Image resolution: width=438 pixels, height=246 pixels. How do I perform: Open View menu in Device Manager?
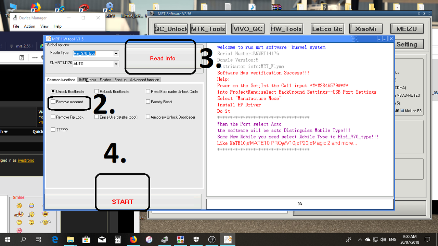tap(44, 26)
